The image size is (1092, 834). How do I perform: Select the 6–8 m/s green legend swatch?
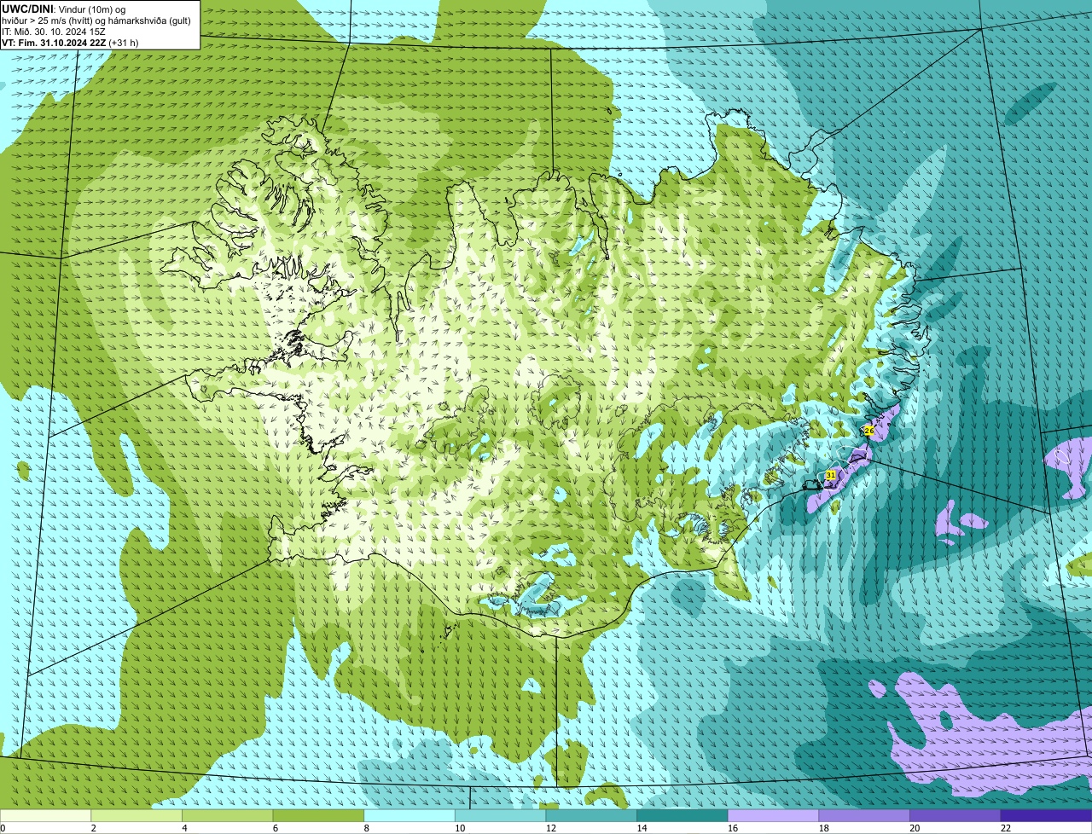pos(318,815)
